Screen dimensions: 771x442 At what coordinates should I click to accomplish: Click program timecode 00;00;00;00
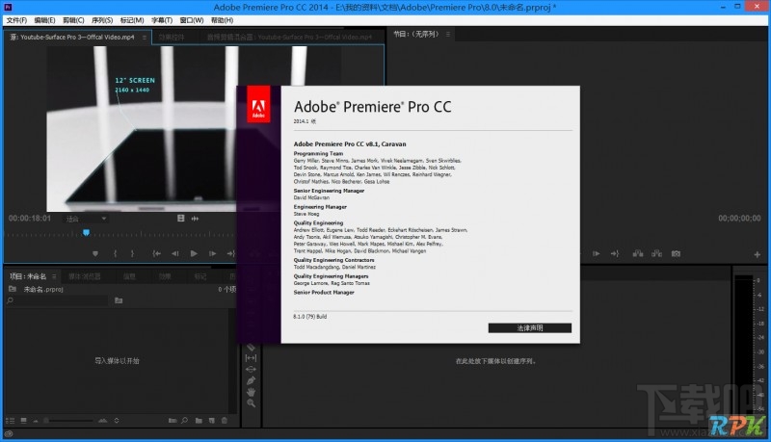coord(739,218)
